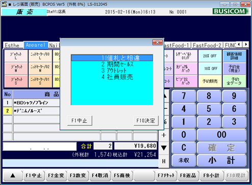252x185 pixels.
Task: Click the down triangle list arrow
Action: 164,148
